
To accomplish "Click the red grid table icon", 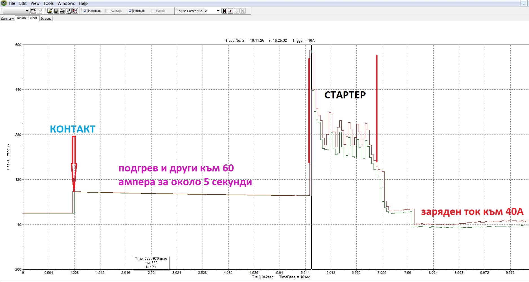I will (75, 11).
